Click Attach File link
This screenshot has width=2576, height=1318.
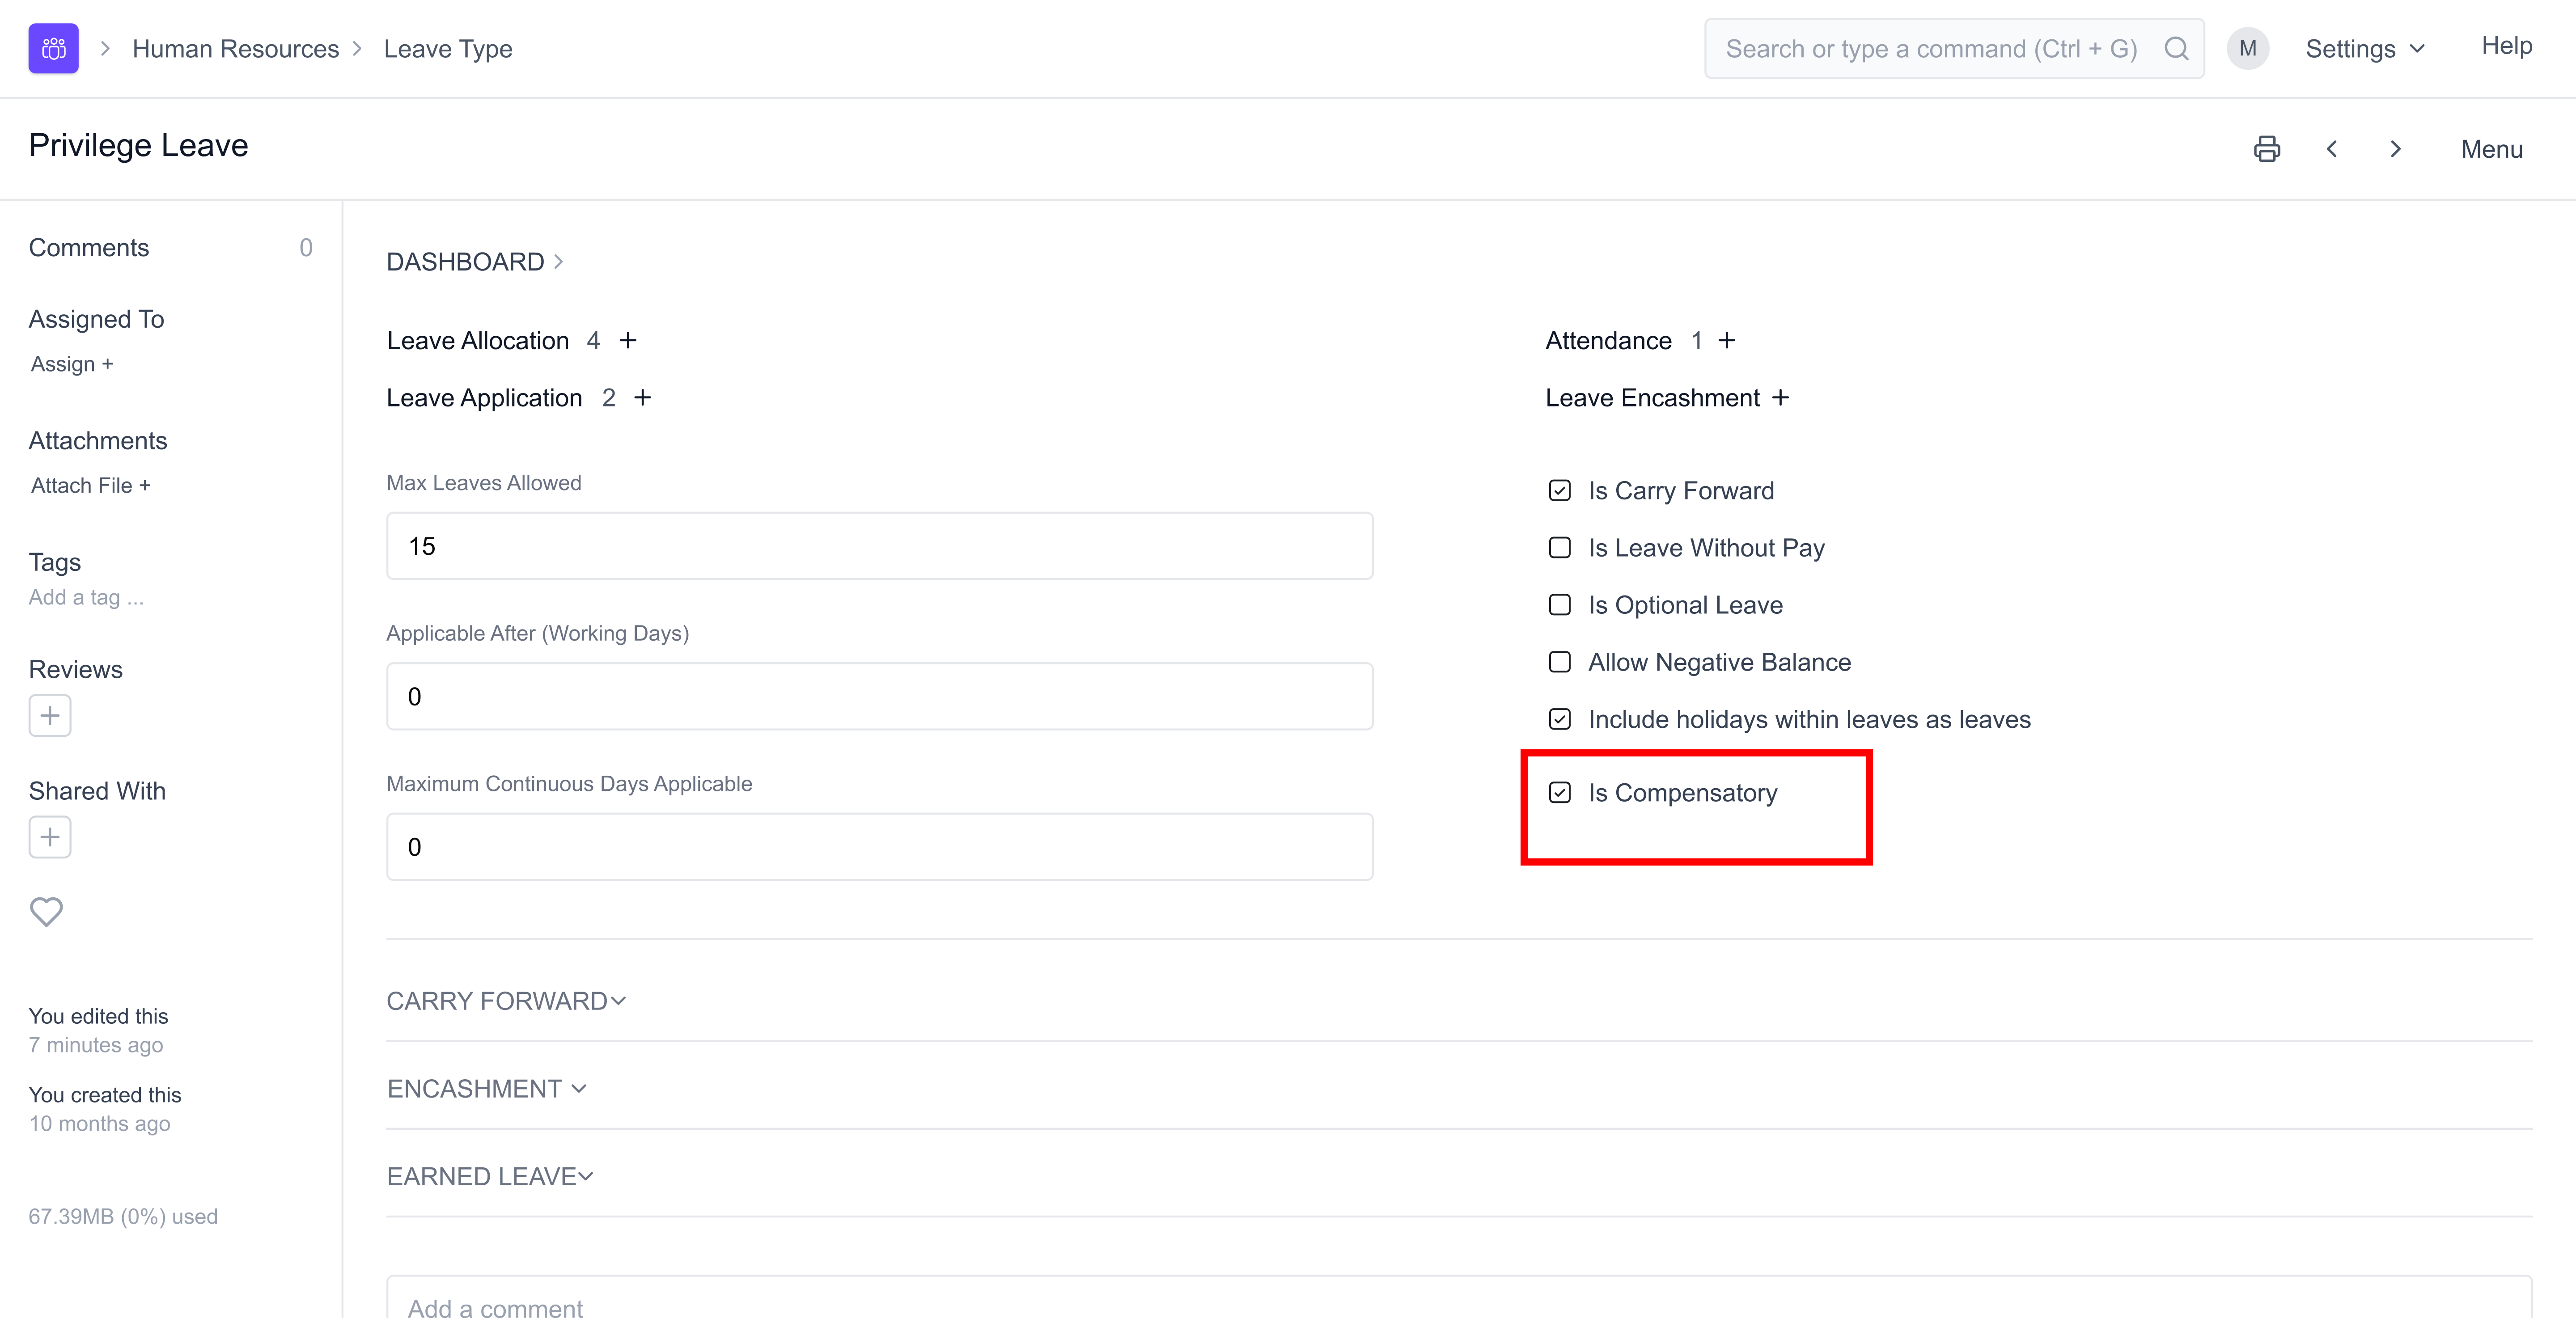point(90,485)
